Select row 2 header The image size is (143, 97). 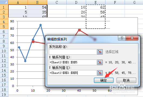pos(4,12)
